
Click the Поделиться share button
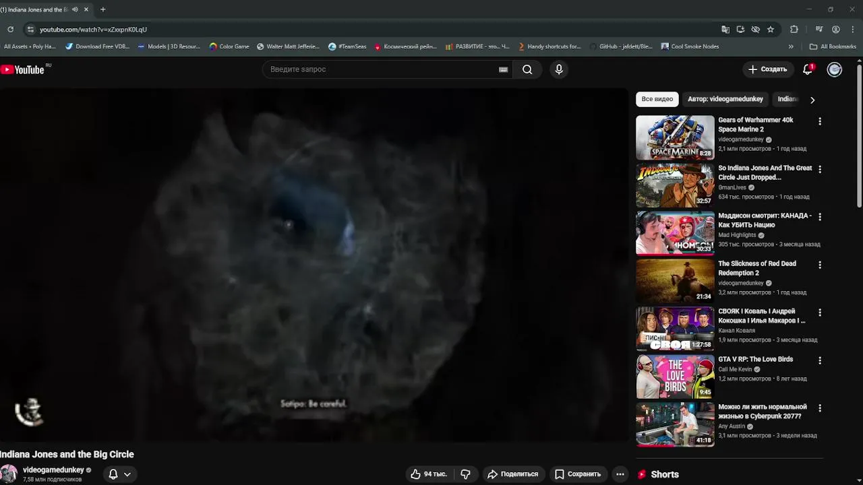coord(512,474)
